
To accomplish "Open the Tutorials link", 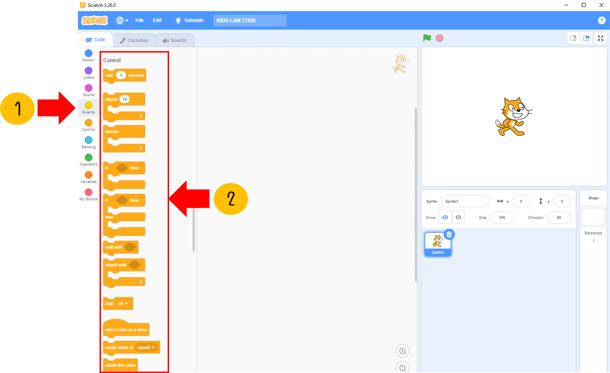I will coord(189,21).
